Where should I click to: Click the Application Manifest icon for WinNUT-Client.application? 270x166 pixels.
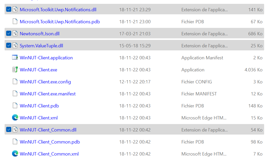[15, 58]
